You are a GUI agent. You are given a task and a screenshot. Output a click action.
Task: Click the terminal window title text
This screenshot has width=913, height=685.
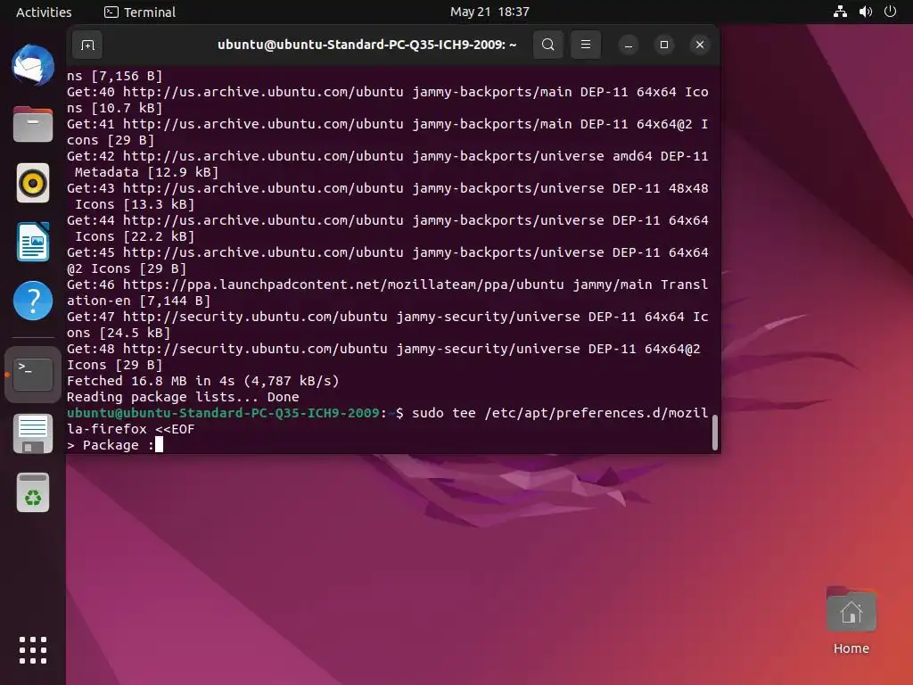[x=366, y=45]
